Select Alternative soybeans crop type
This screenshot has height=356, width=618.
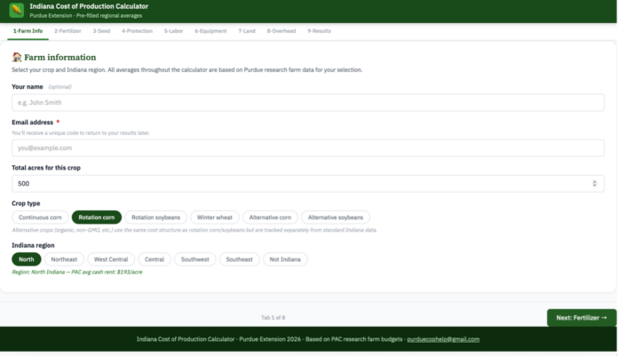click(x=336, y=218)
